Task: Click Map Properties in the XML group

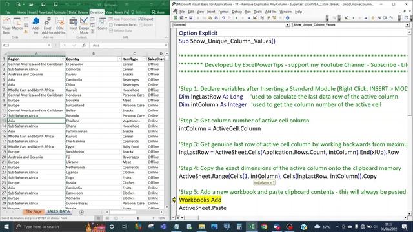Action: [122, 19]
